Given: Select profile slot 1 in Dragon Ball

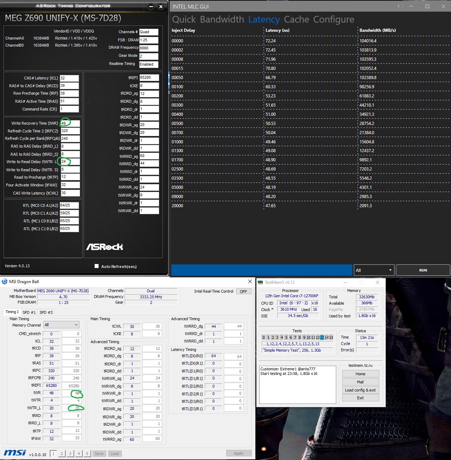Looking at the screenshot, I should click(x=53, y=454).
